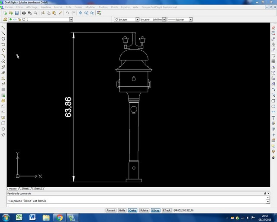Click the Save file icon
The height and width of the screenshot is (222, 277).
tap(16, 13)
